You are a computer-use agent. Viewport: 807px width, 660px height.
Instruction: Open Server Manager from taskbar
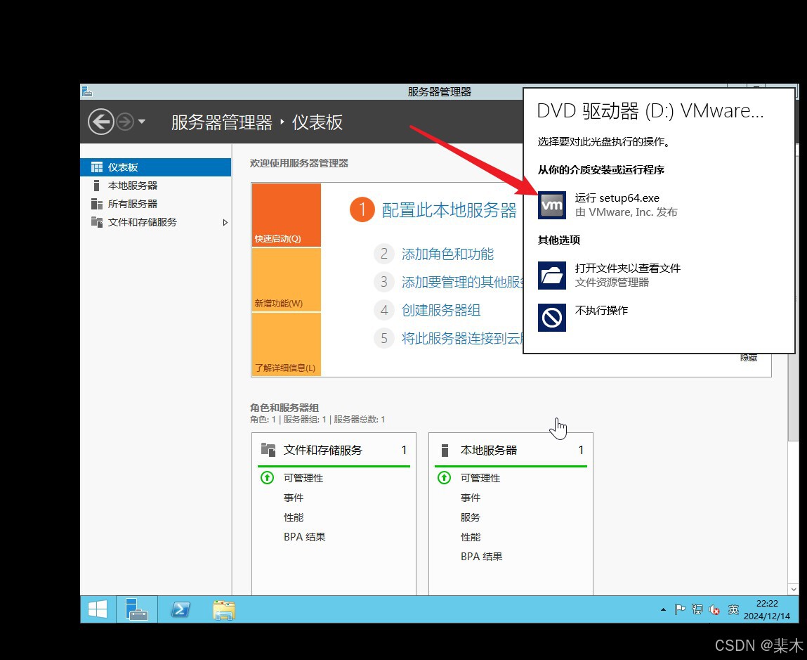click(x=136, y=609)
